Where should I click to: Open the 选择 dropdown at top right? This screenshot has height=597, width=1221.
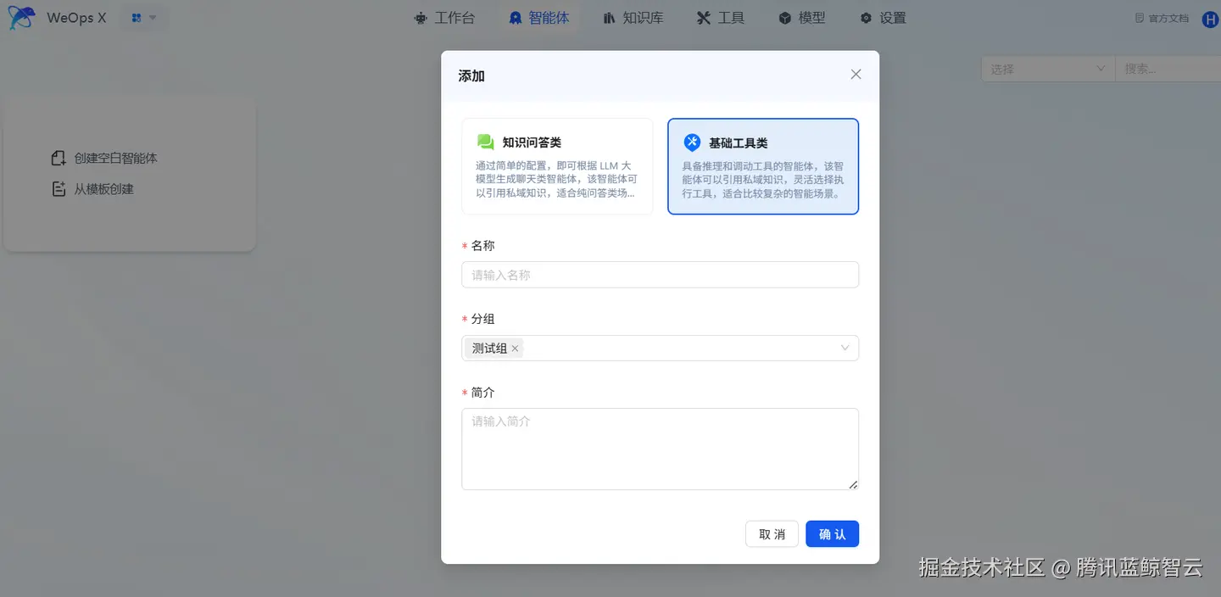[1046, 69]
